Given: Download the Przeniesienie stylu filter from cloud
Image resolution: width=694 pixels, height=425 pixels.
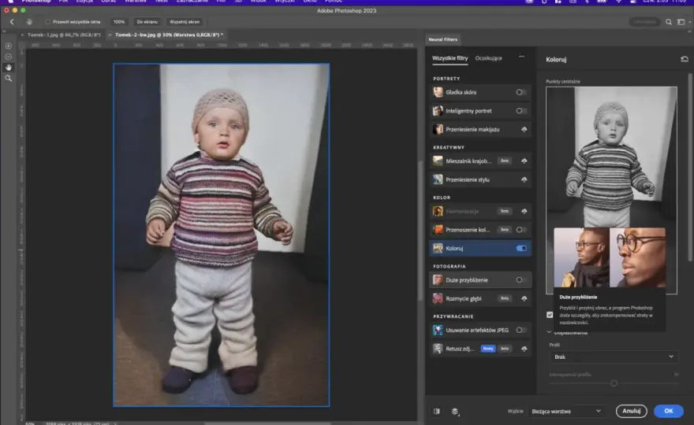Looking at the screenshot, I should pos(524,179).
